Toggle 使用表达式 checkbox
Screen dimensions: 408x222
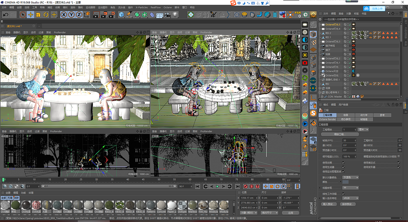point(398,163)
